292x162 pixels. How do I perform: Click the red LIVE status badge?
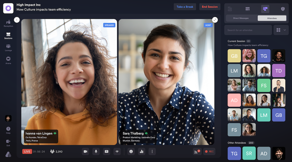pyautogui.click(x=27, y=152)
